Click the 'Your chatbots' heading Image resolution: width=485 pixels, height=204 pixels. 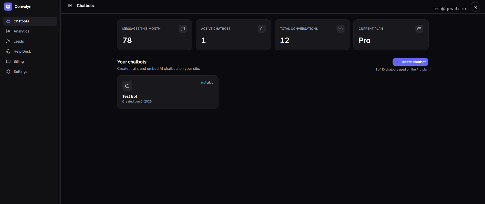pos(132,62)
